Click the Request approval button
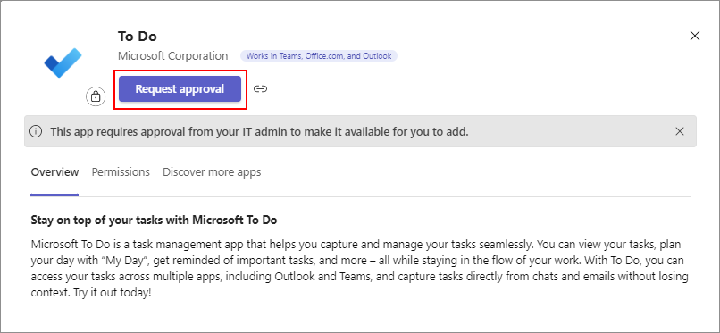720x333 pixels. (x=180, y=89)
